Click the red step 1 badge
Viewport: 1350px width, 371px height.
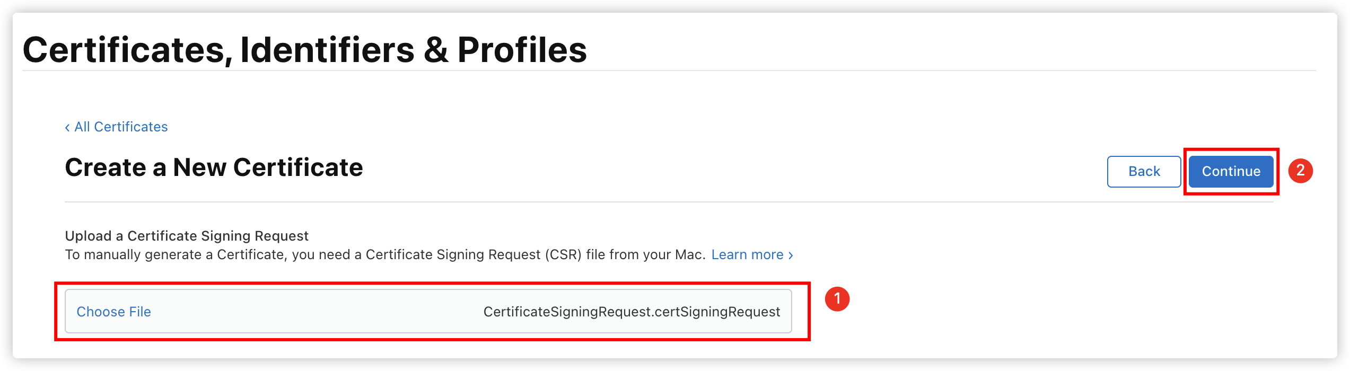click(x=837, y=299)
